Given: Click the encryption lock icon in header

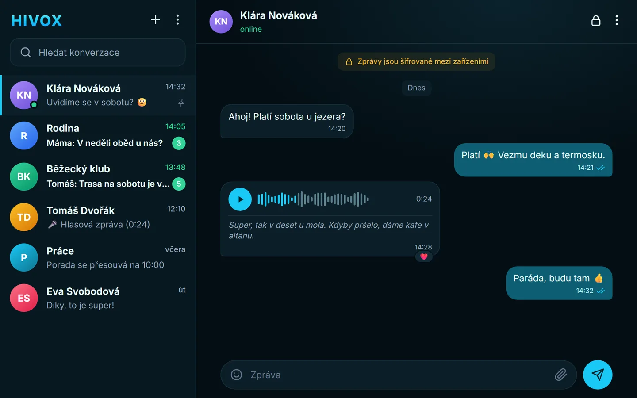Looking at the screenshot, I should 596,20.
